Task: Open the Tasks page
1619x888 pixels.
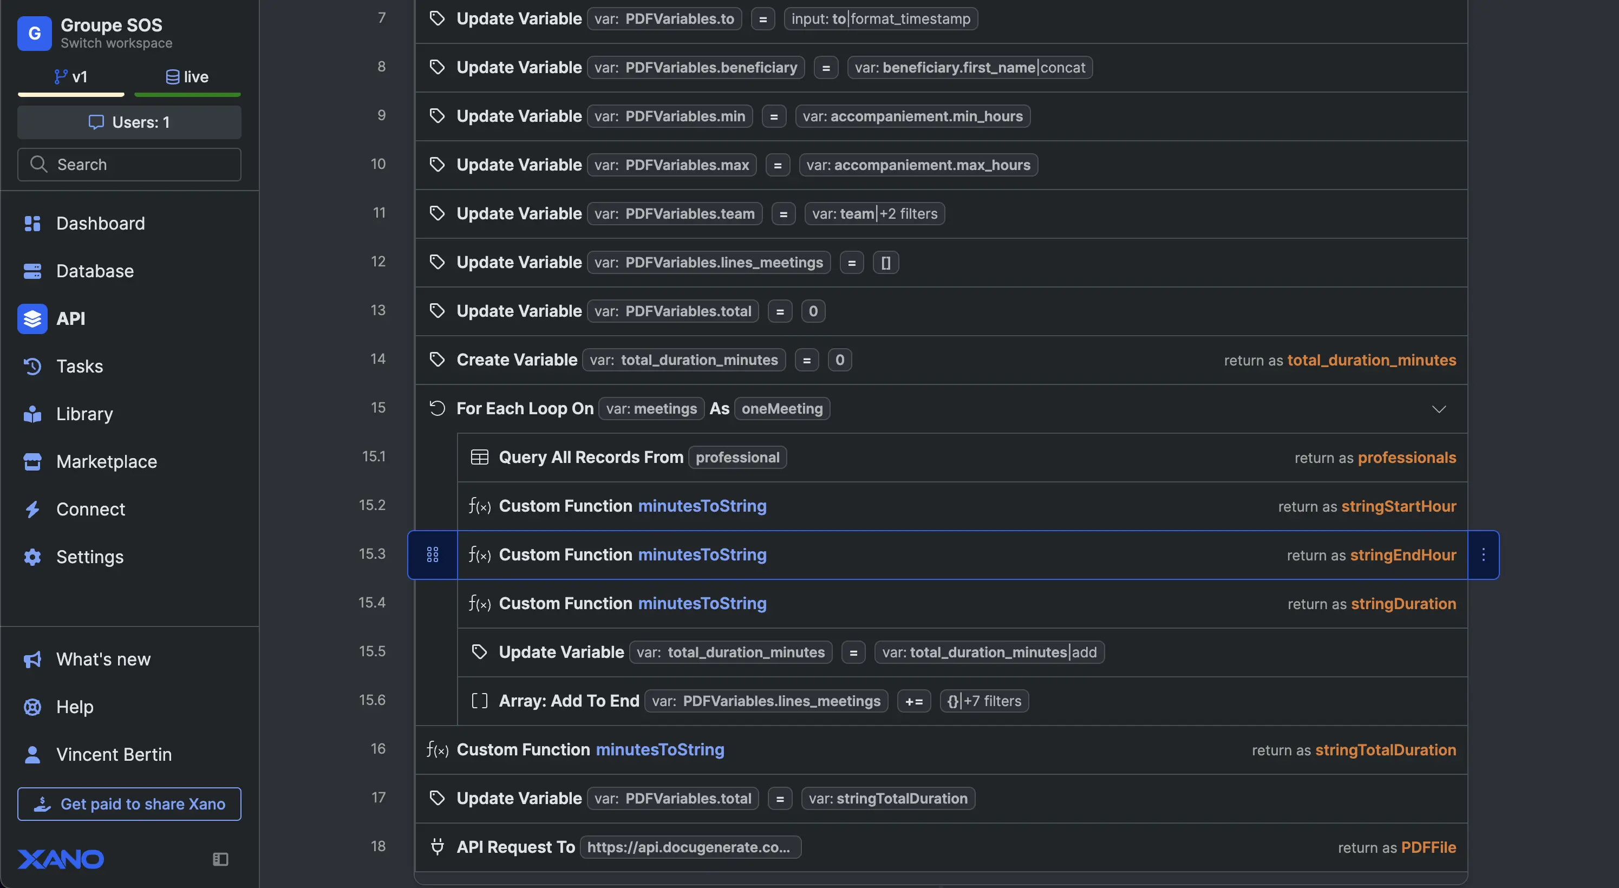Action: [x=79, y=365]
